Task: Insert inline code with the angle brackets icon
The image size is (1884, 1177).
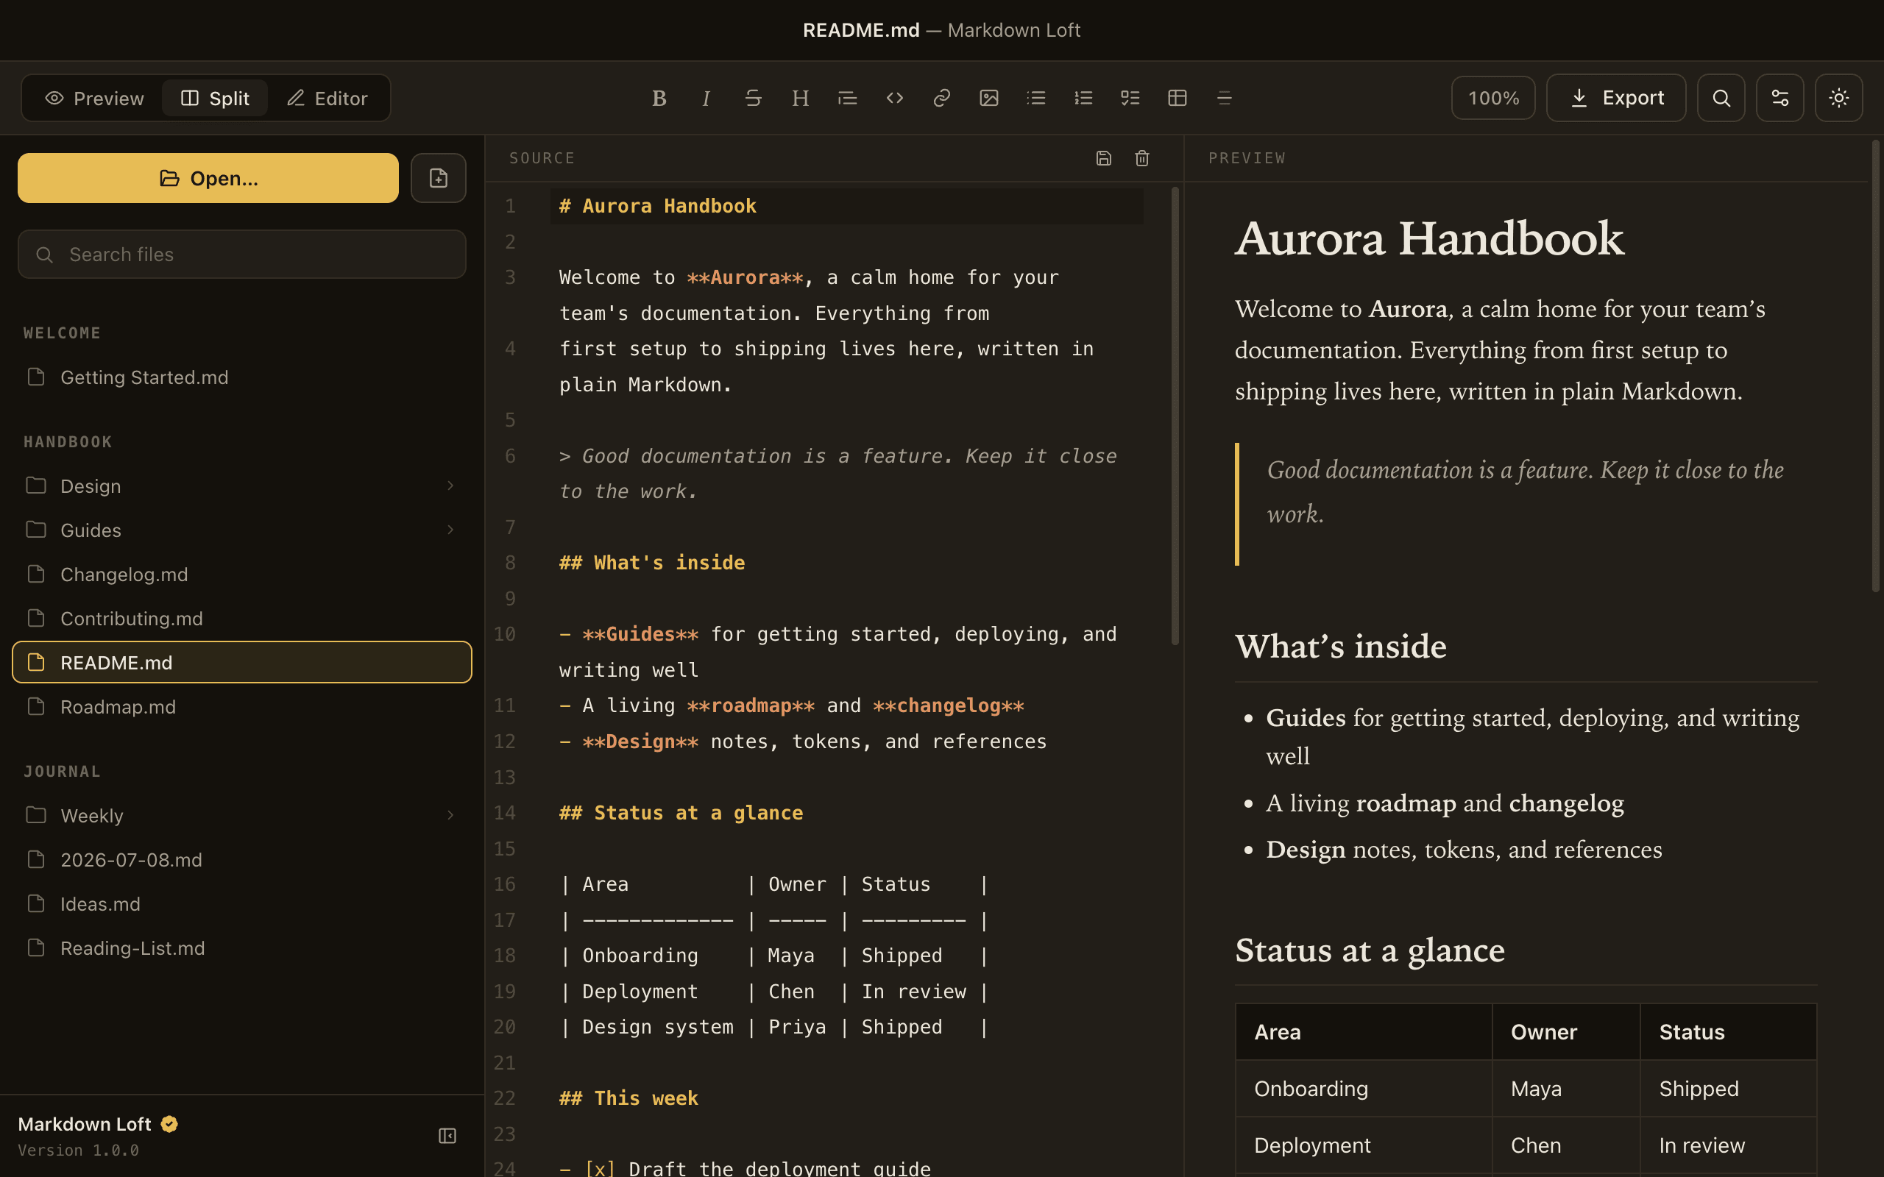Action: (894, 98)
